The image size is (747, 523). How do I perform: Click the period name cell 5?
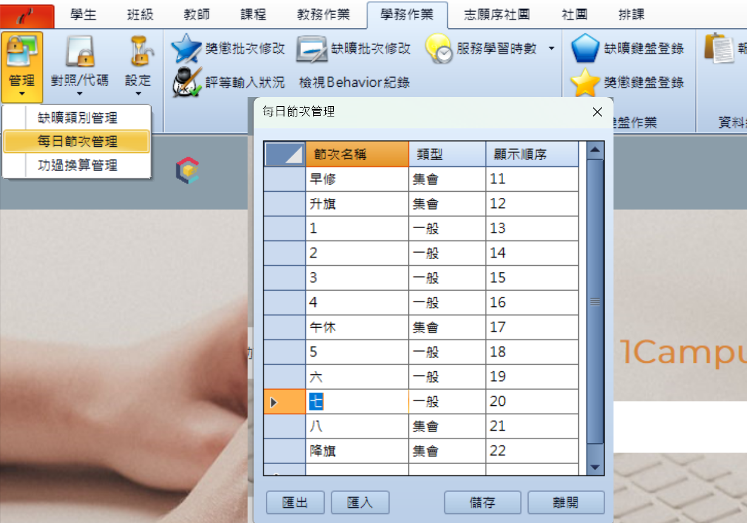[357, 352]
